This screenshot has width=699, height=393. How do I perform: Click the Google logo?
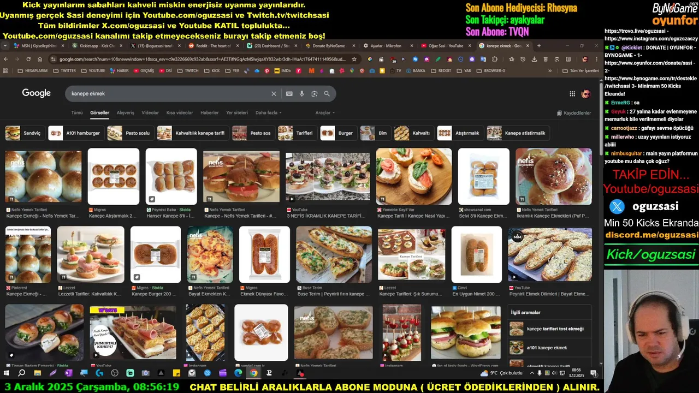tap(37, 93)
